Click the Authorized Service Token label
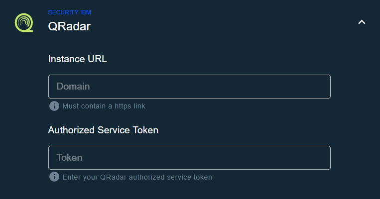This screenshot has height=199, width=380. (103, 130)
